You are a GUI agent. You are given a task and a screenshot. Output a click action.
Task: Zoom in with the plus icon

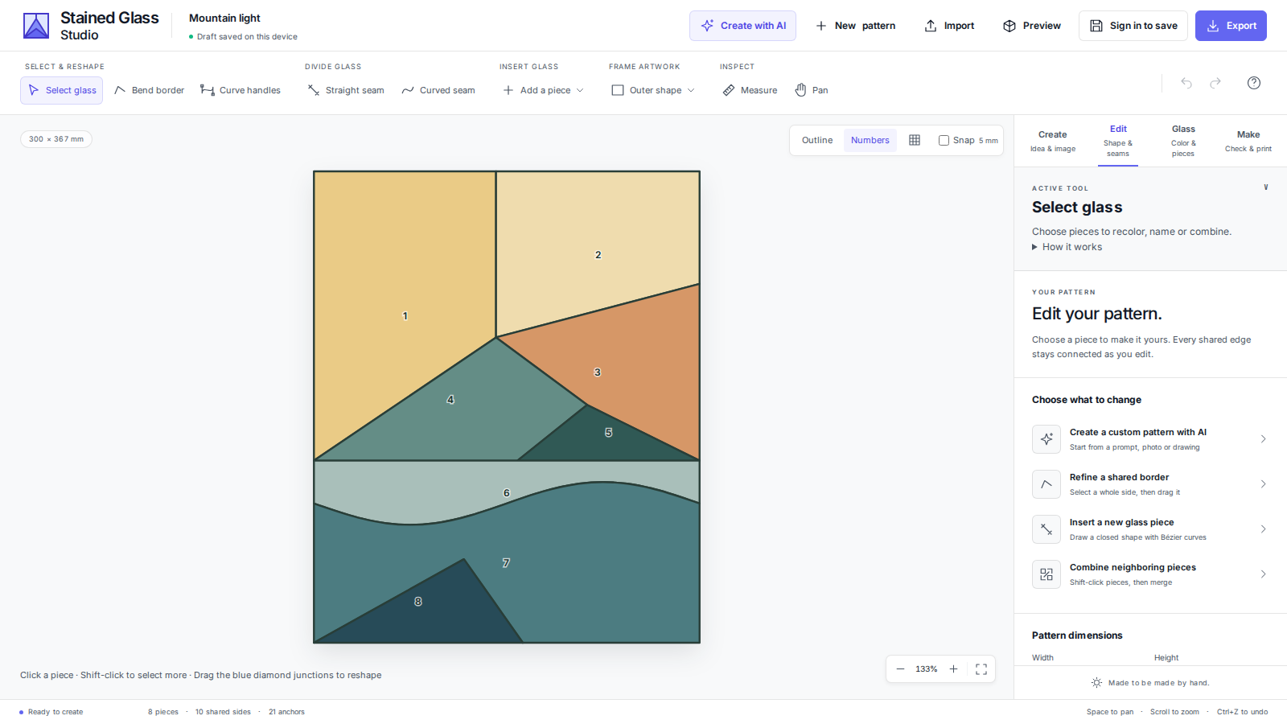coord(953,669)
